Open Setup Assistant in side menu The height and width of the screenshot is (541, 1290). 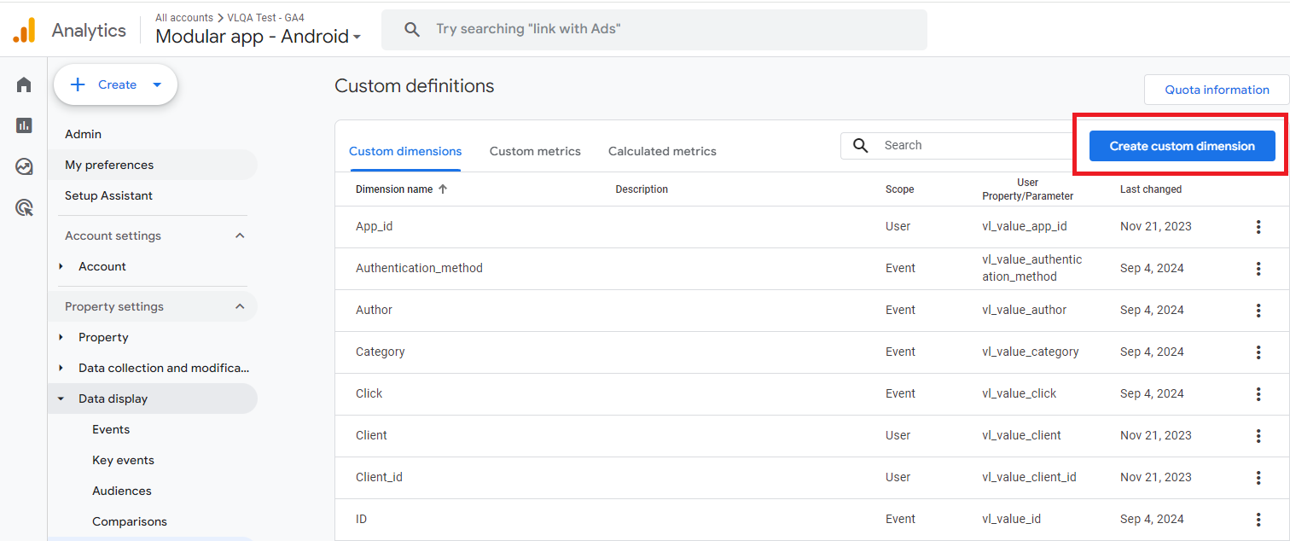pos(108,195)
